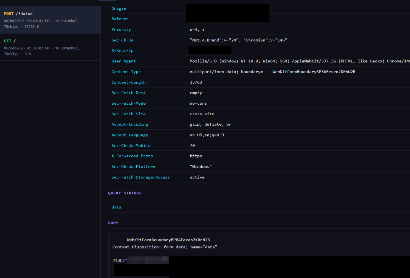Click the Sec-Ch-Ua-Platform "Windows" value
The image size is (410, 278).
click(x=201, y=167)
